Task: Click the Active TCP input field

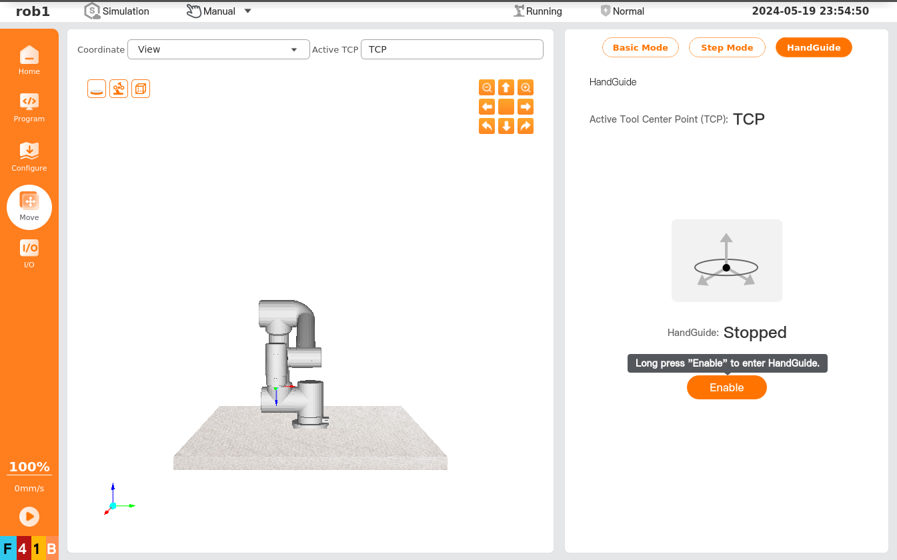Action: [x=452, y=49]
